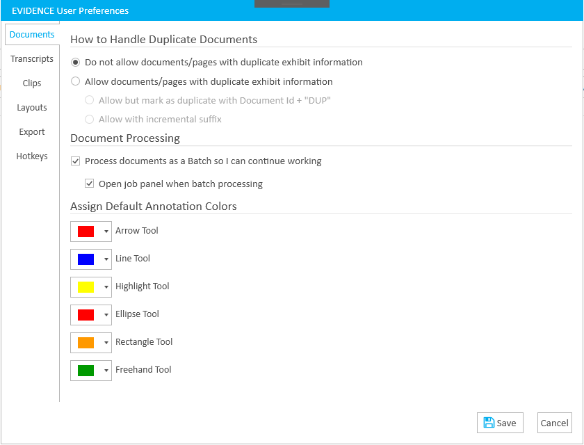Click the yellow Highlight Tool color swatch
584x445 pixels.
coord(86,287)
